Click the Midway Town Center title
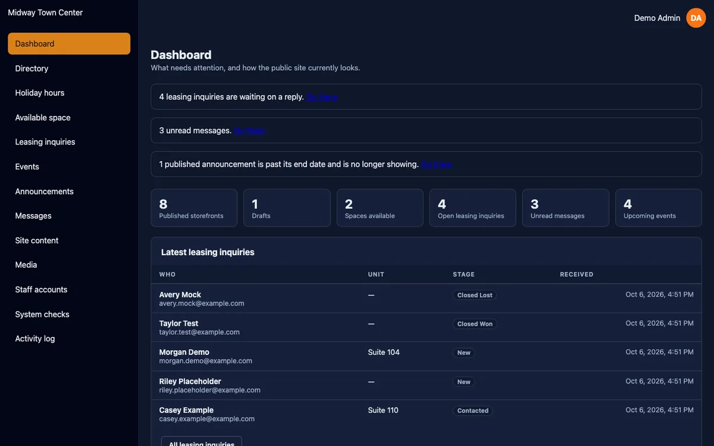This screenshot has height=446, width=714. (x=45, y=12)
